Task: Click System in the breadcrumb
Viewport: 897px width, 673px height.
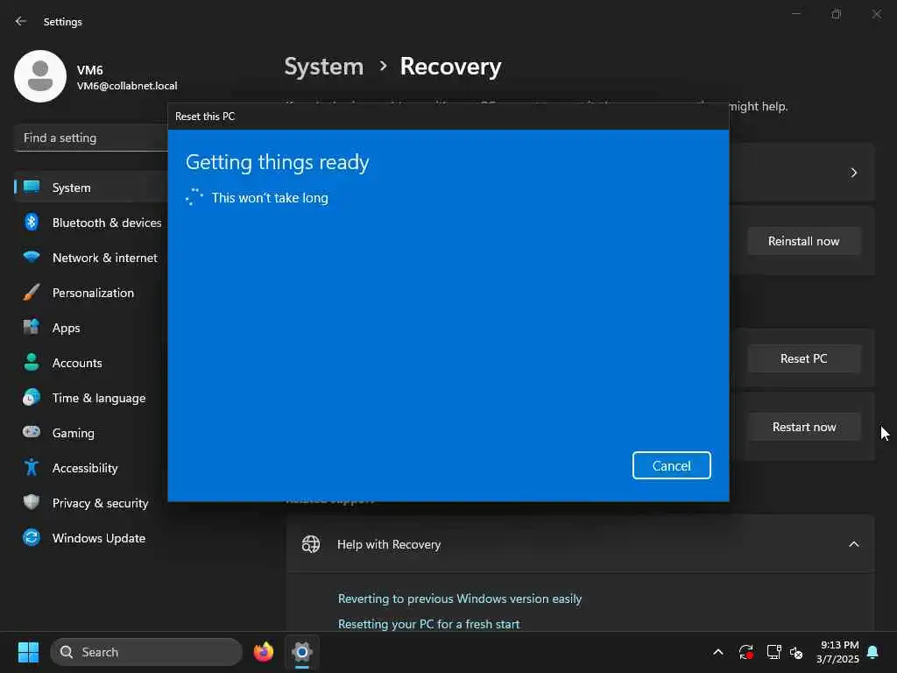Action: point(324,67)
